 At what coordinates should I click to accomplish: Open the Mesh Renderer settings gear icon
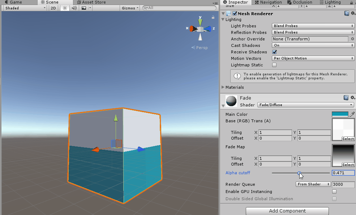[x=353, y=13]
